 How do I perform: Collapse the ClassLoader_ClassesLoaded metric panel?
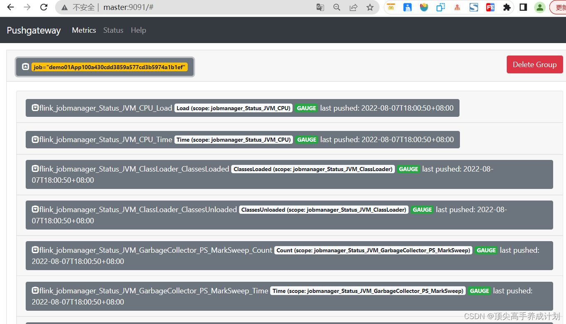pos(35,169)
